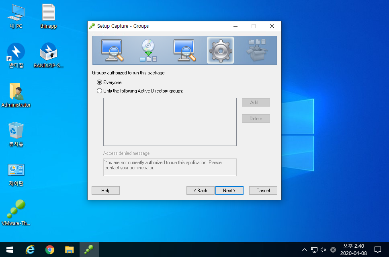Open the 내 PC desktop icon
Image resolution: width=389 pixels, height=257 pixels.
click(16, 16)
